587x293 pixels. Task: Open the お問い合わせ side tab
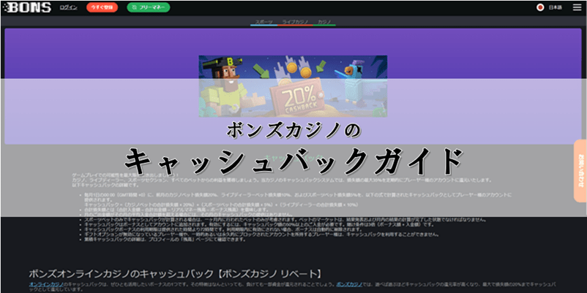pyautogui.click(x=580, y=171)
